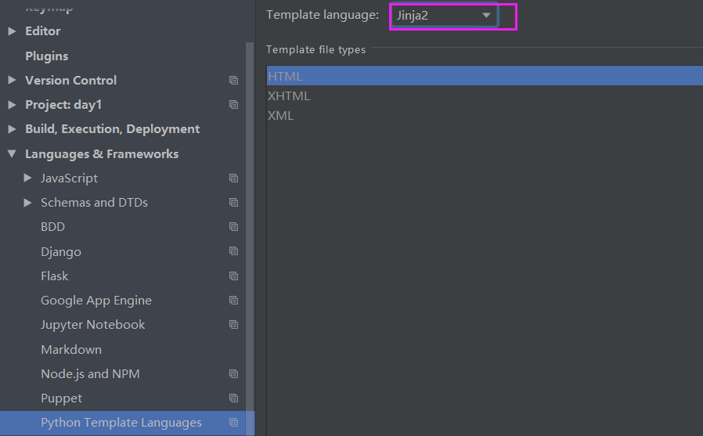The image size is (703, 436).
Task: Click project-level icon next to Version Control
Action: (x=233, y=81)
